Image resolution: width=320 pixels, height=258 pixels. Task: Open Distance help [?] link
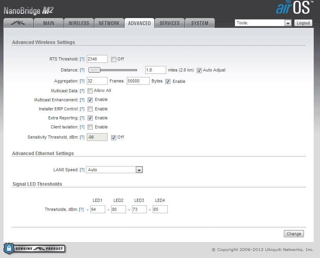(x=82, y=70)
